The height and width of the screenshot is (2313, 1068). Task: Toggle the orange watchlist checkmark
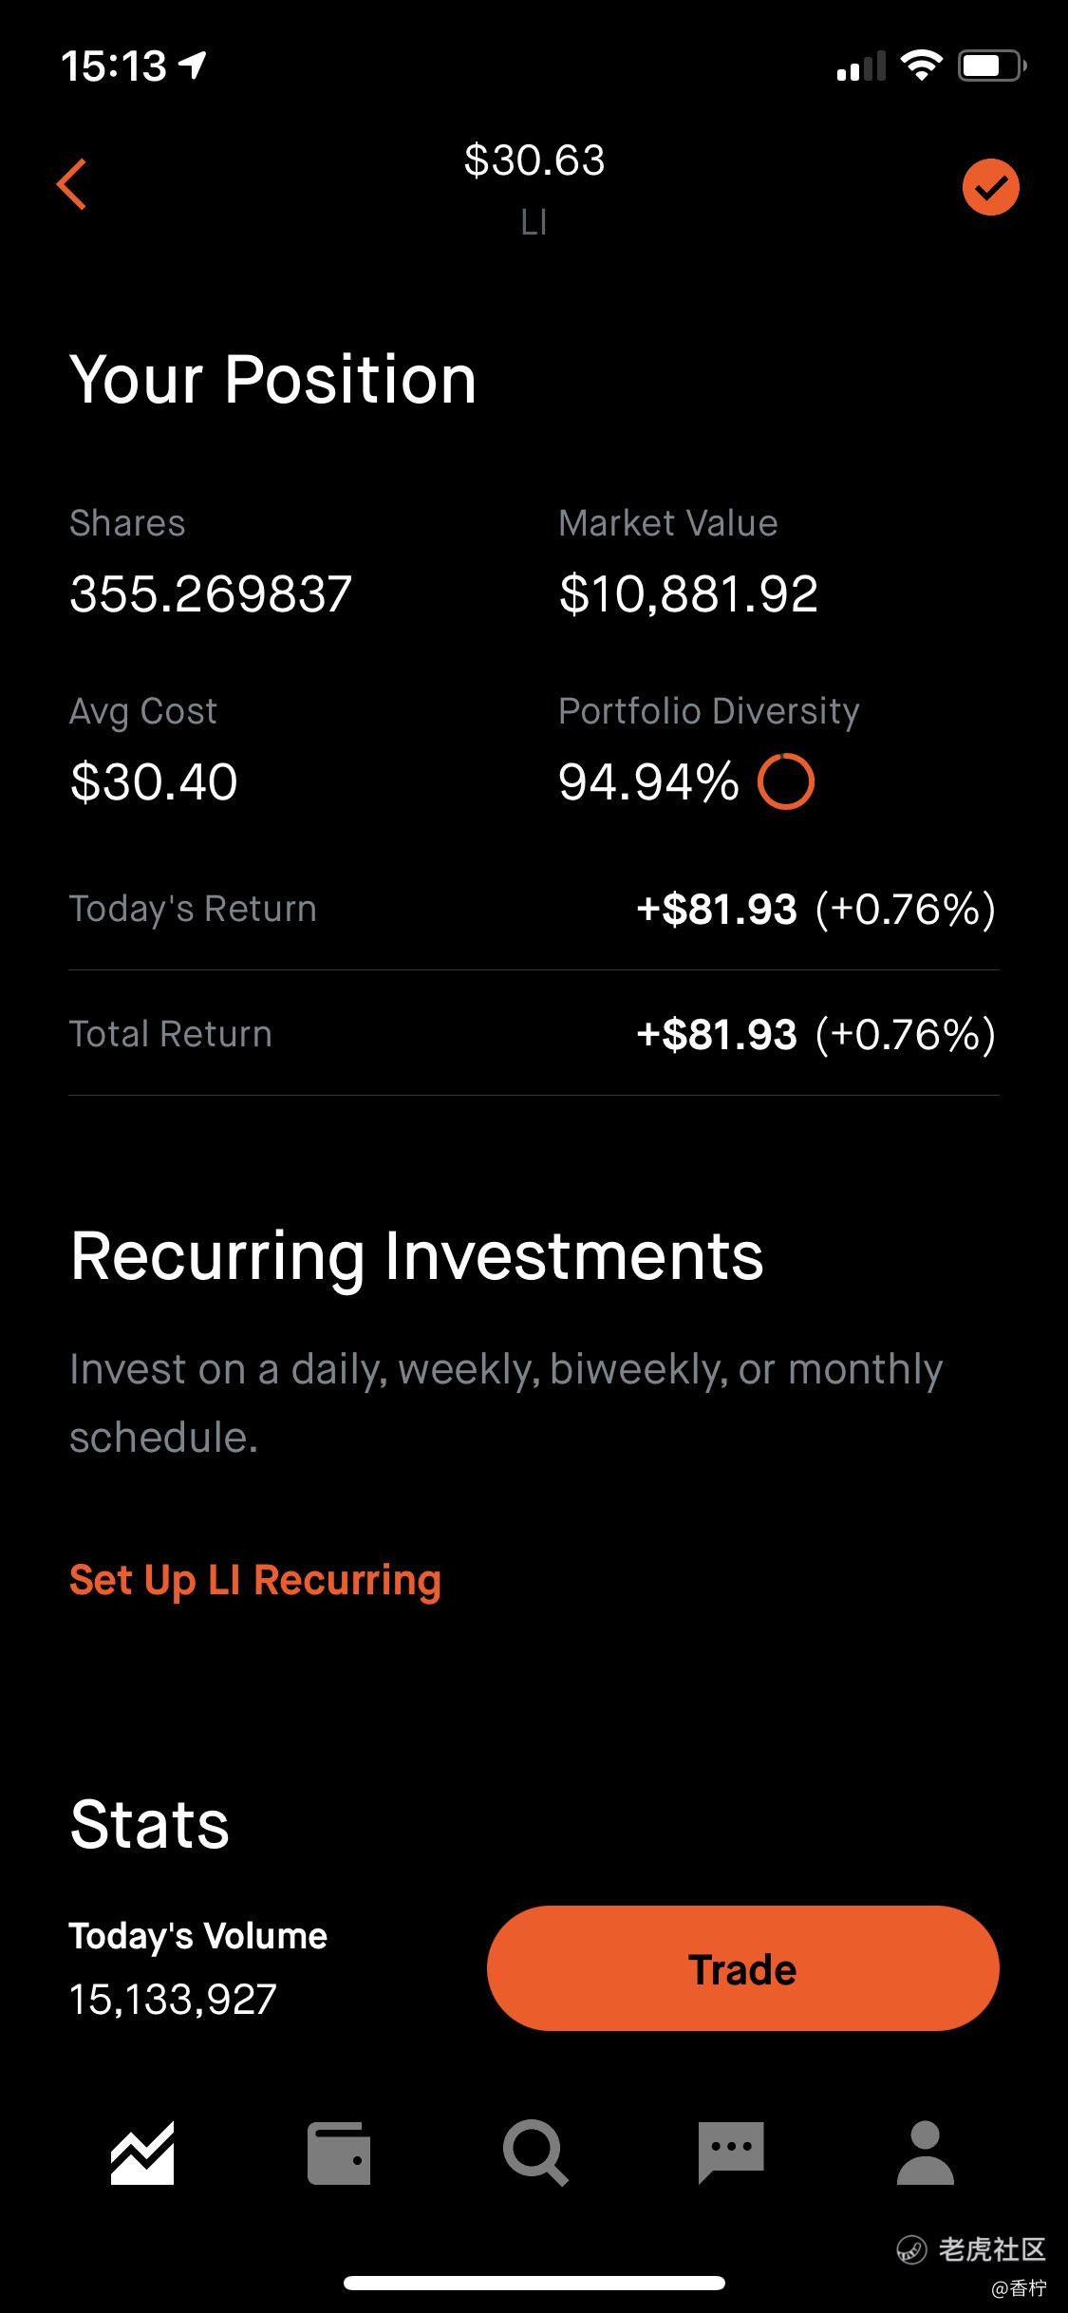(990, 187)
